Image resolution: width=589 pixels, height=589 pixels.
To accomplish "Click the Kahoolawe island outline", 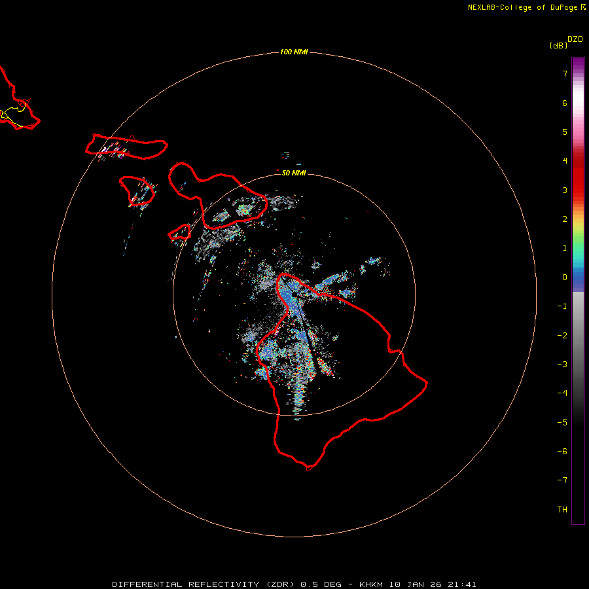I will click(x=179, y=232).
